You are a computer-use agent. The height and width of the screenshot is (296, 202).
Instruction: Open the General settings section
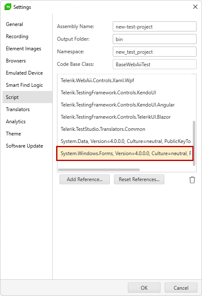pyautogui.click(x=27, y=24)
